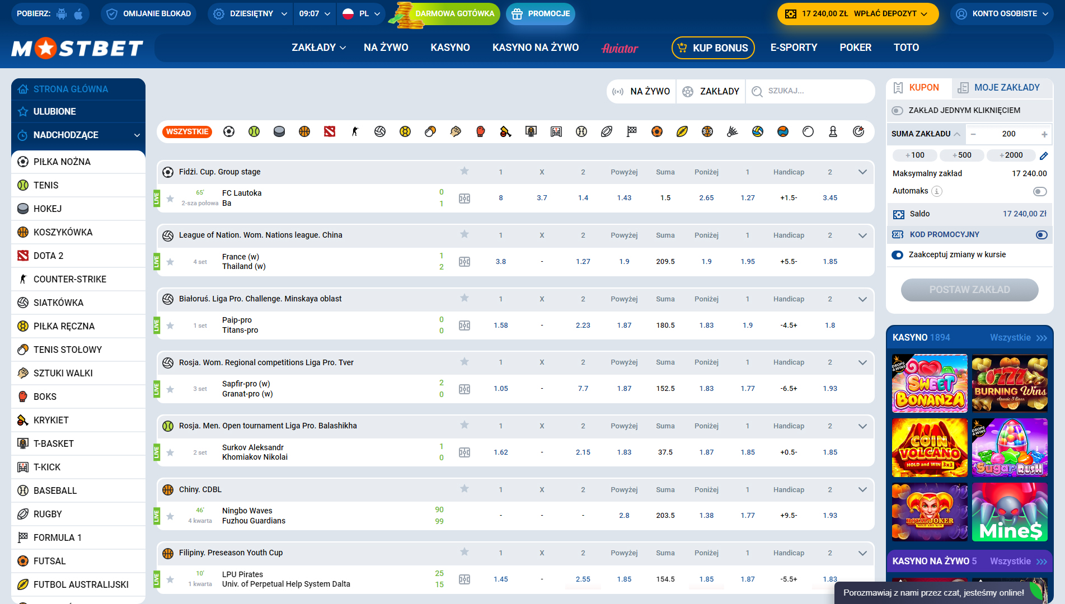Download the Apple iOS app
Viewport: 1065px width, 604px height.
(78, 13)
